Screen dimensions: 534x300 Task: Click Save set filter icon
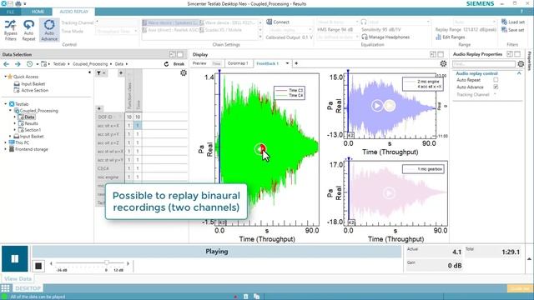[x=504, y=30]
